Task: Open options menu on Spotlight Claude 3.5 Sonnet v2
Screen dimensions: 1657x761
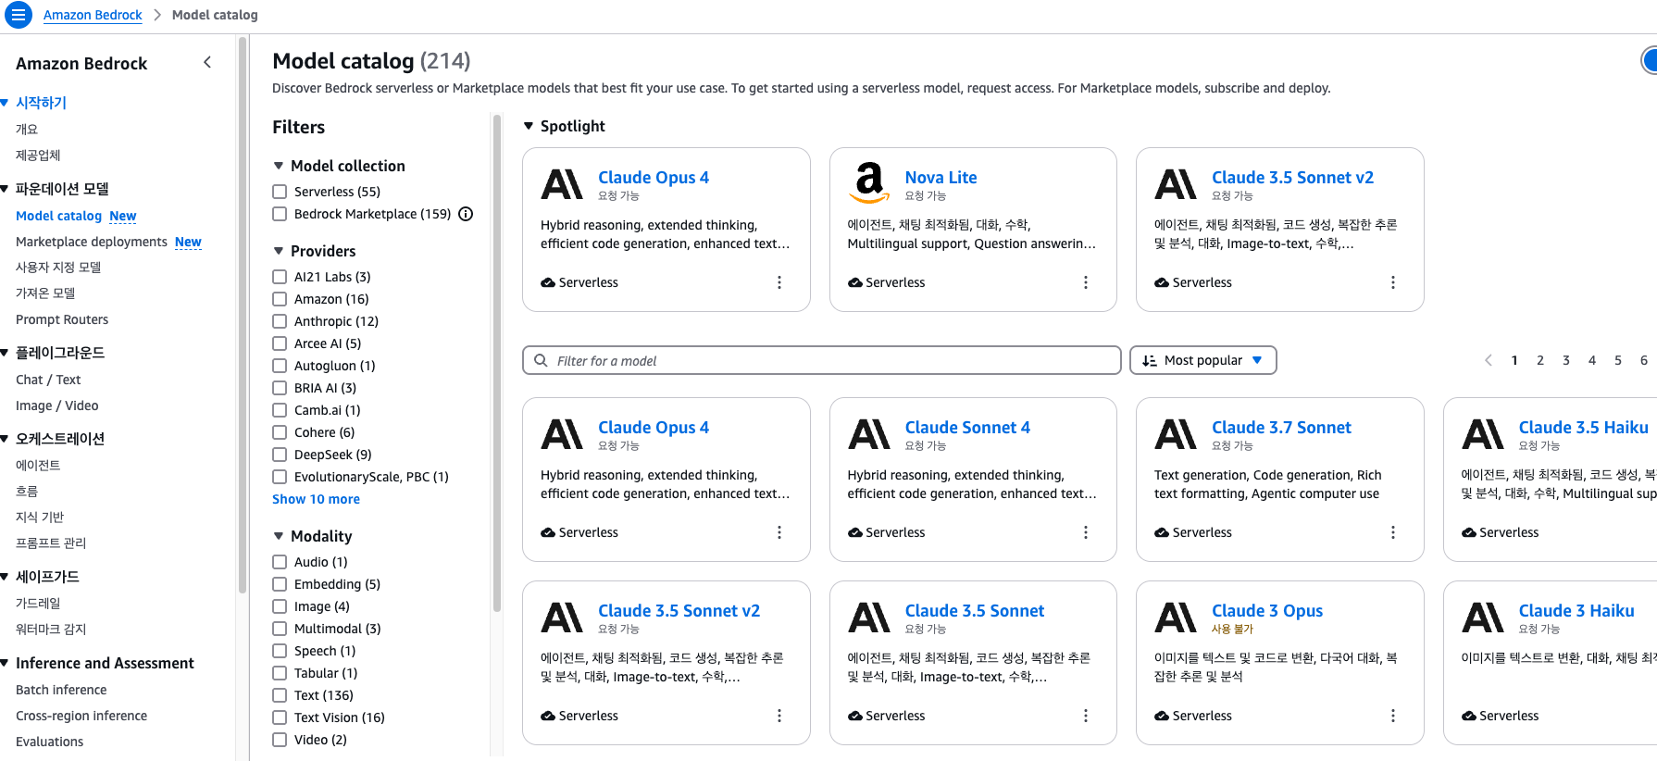Action: point(1393,282)
